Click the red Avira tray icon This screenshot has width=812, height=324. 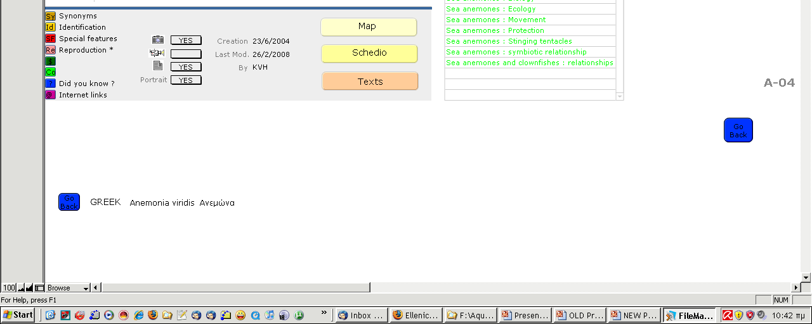[728, 315]
